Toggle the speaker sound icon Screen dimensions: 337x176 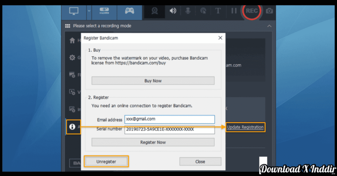(173, 11)
